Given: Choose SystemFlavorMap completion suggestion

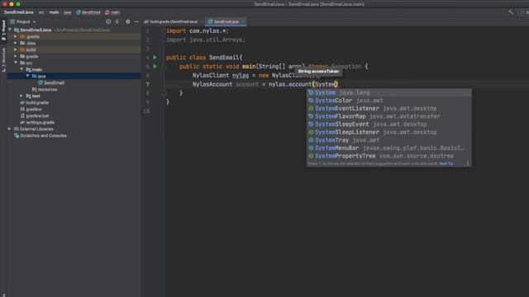Looking at the screenshot, I should (389, 116).
